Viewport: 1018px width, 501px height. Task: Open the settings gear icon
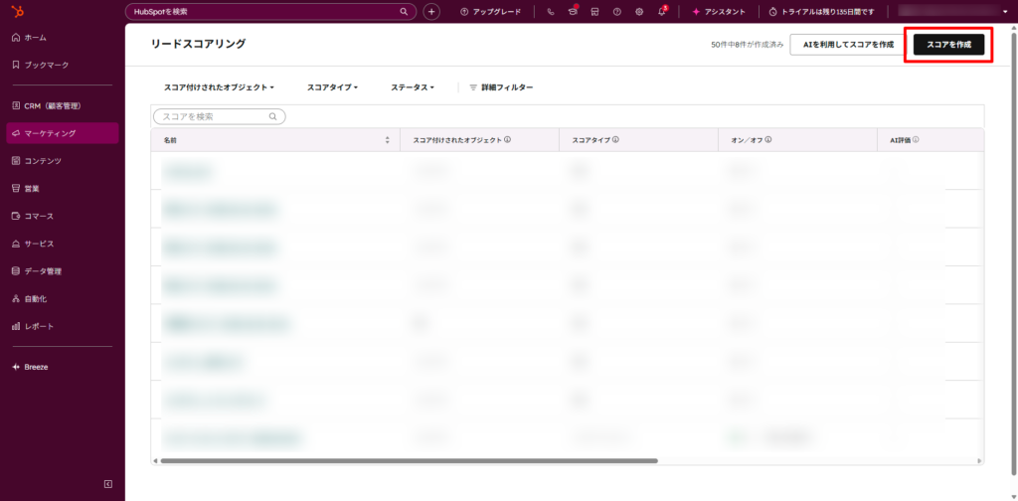(639, 12)
